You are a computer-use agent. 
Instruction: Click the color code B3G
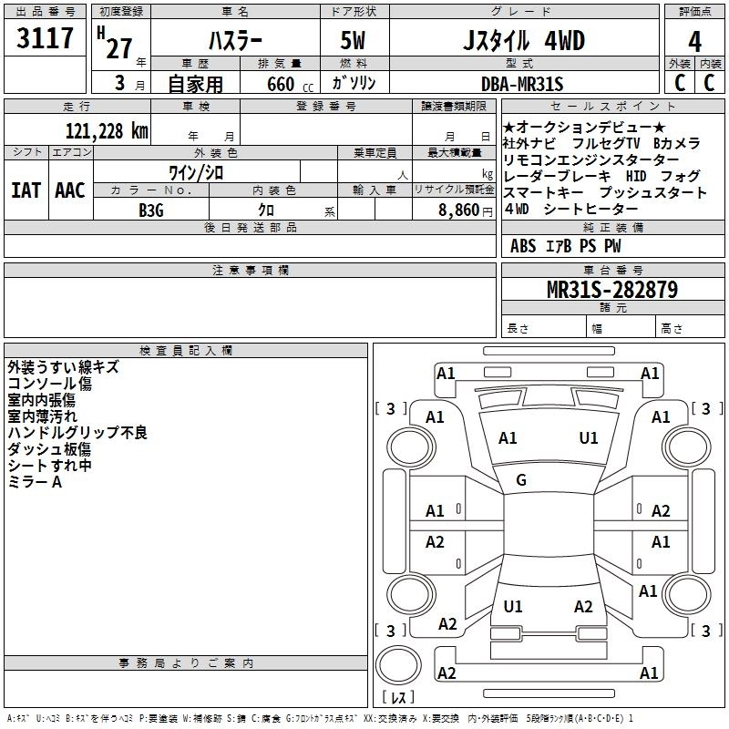point(151,209)
